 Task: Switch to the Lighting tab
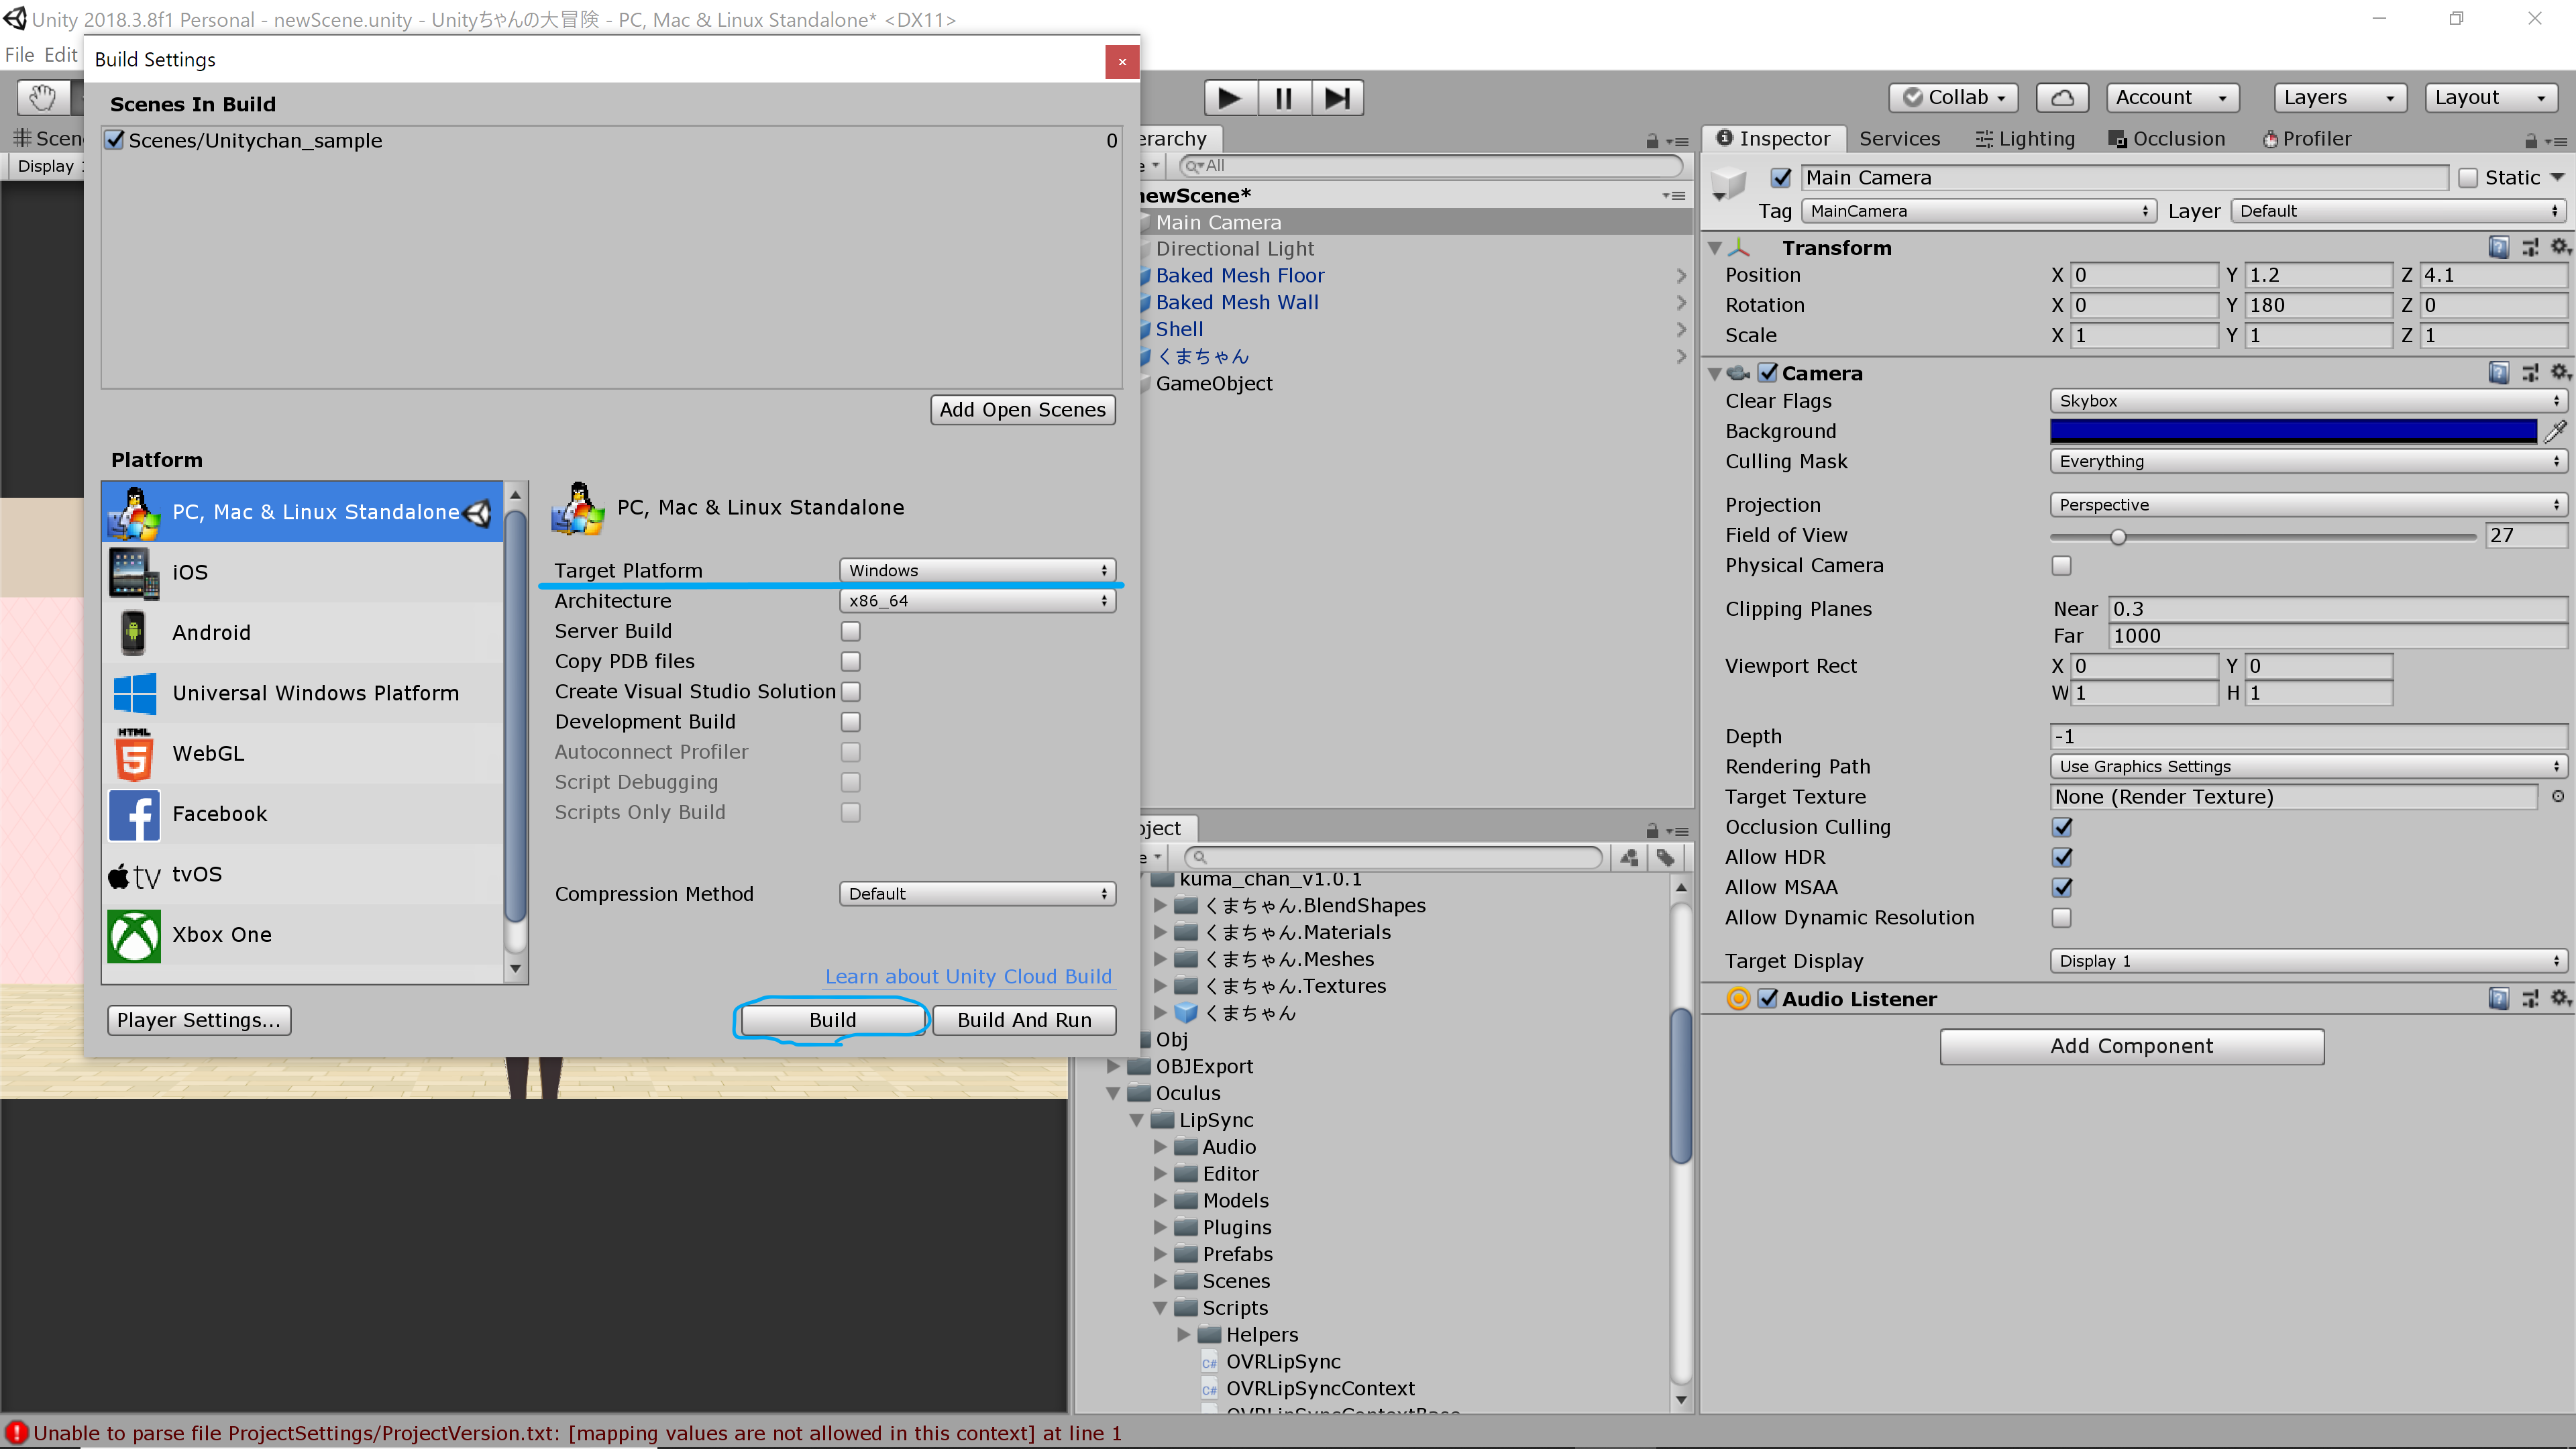[2025, 139]
